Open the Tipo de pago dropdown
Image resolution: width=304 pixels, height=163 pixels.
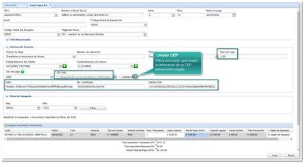[x=52, y=77]
